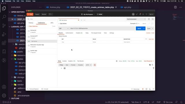185x104 pixels.
Task: Click the query params column options ellipsis
Action: [146, 39]
